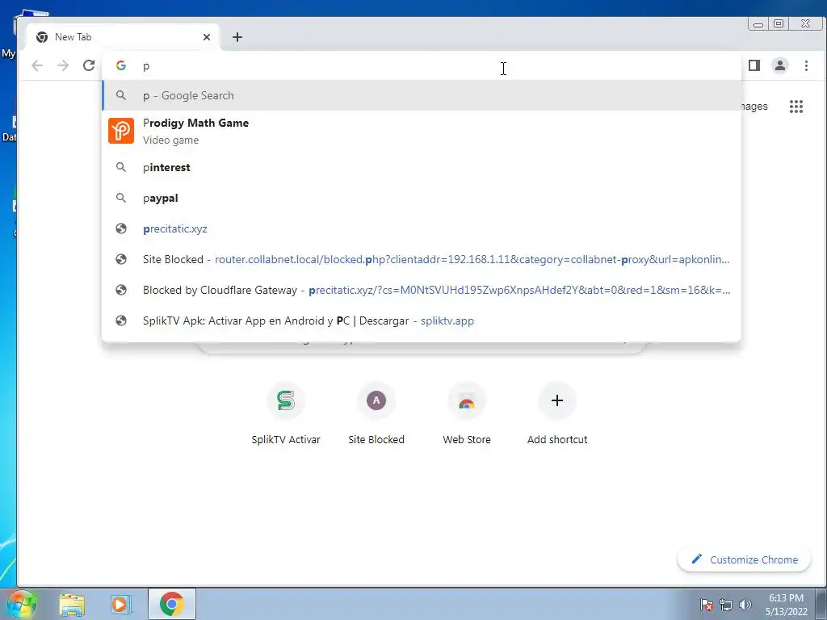Open precitatic.xyz suggestion

point(422,228)
